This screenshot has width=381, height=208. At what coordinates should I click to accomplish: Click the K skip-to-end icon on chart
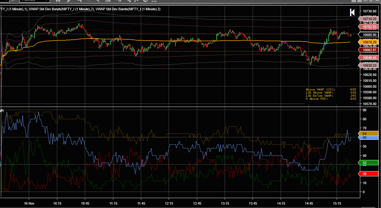(352, 12)
